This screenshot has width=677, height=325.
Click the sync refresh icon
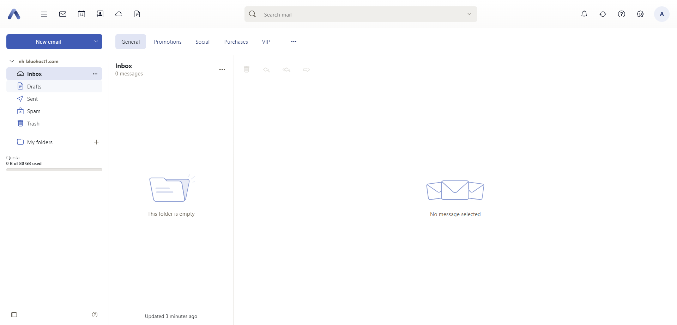tap(603, 14)
